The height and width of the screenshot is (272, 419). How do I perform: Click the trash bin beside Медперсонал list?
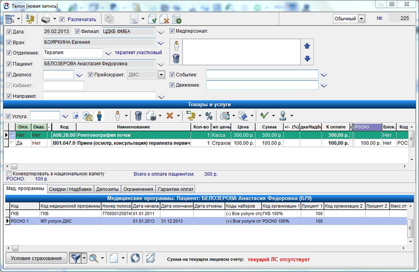click(x=176, y=58)
